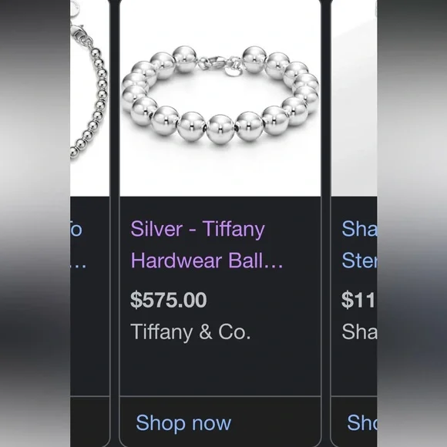Click the right card title line 'Ster'
This screenshot has height=447, width=447.
pos(359,260)
